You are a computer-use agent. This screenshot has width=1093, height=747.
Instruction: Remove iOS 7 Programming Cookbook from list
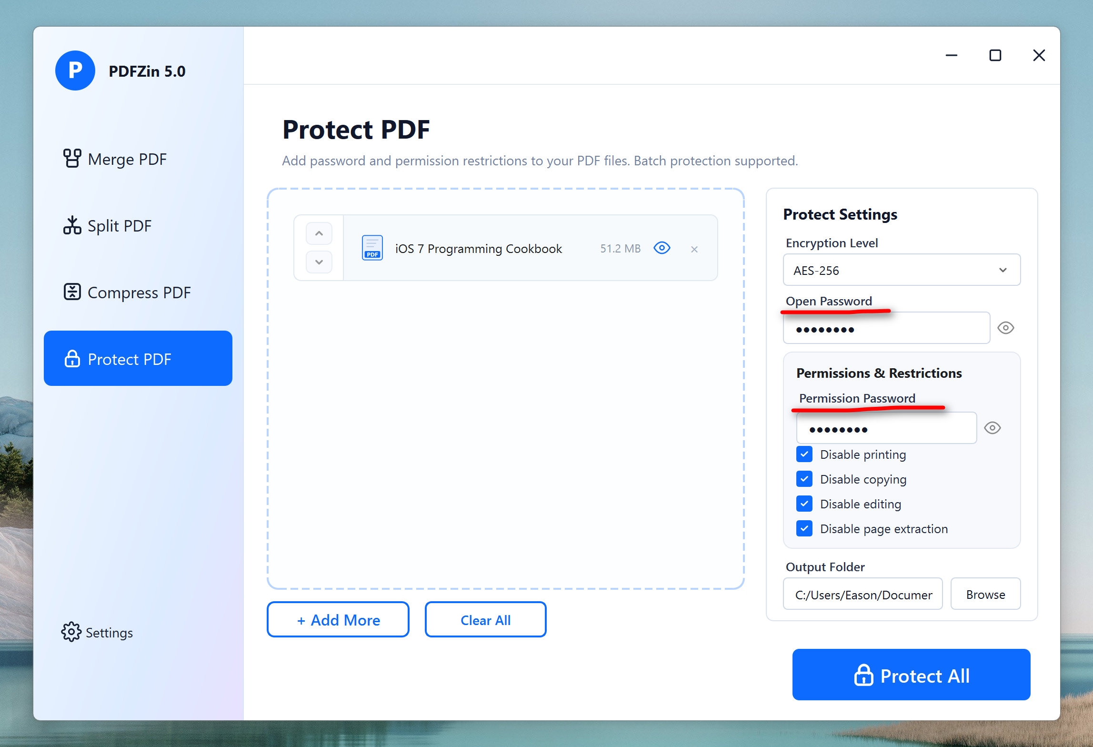(x=694, y=249)
